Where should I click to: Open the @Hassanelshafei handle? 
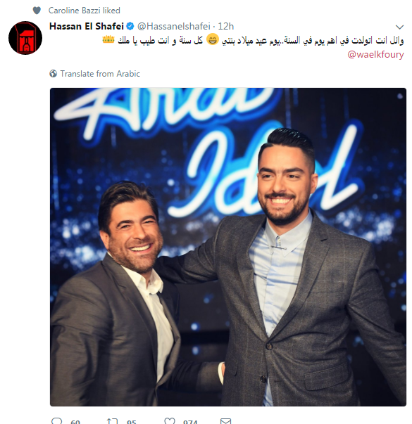(174, 26)
